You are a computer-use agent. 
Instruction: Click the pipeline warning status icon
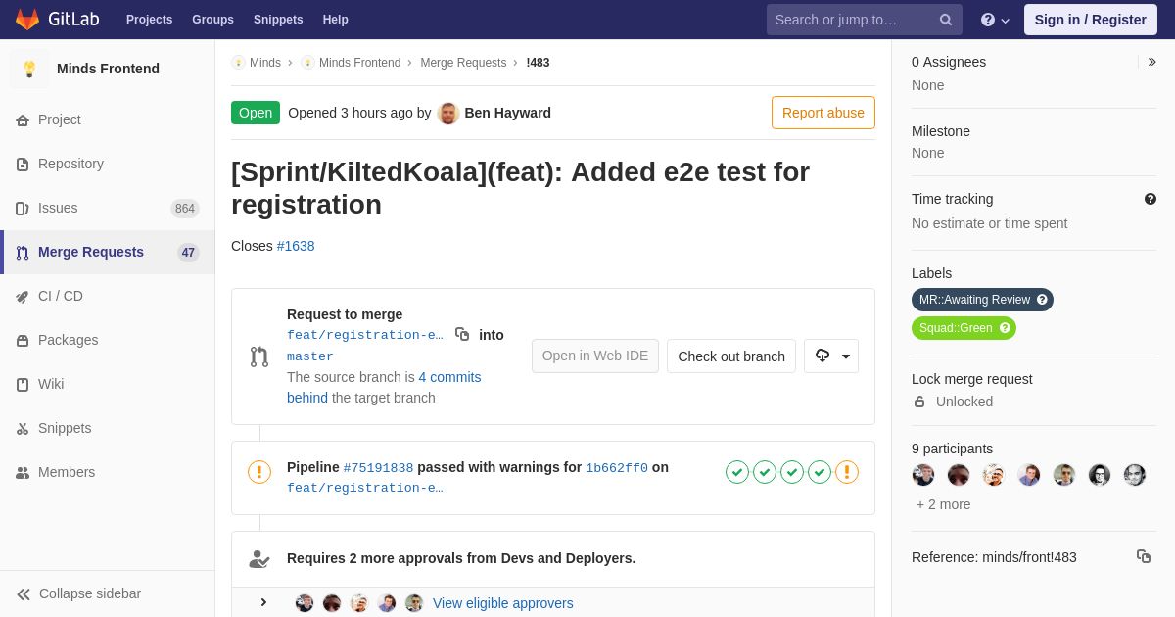click(259, 472)
